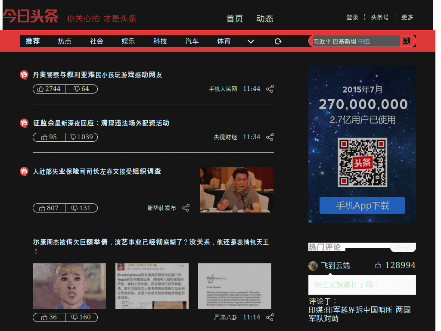Open the 人社部失业保险司司长 headline
441x331 pixels.
(x=97, y=171)
